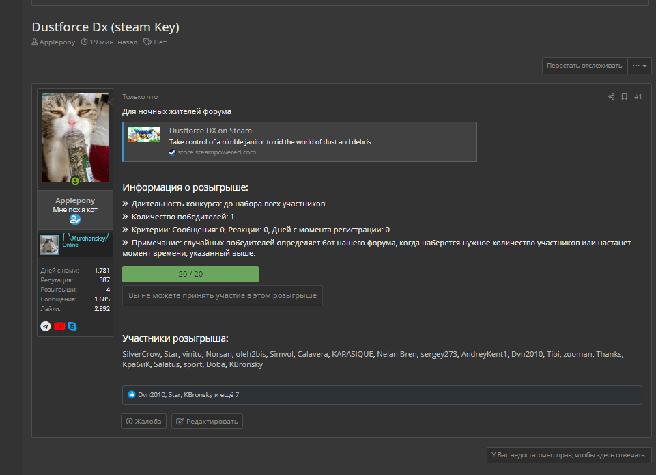Click the Дней с нами value 1.781
656x475 pixels.
(x=102, y=271)
